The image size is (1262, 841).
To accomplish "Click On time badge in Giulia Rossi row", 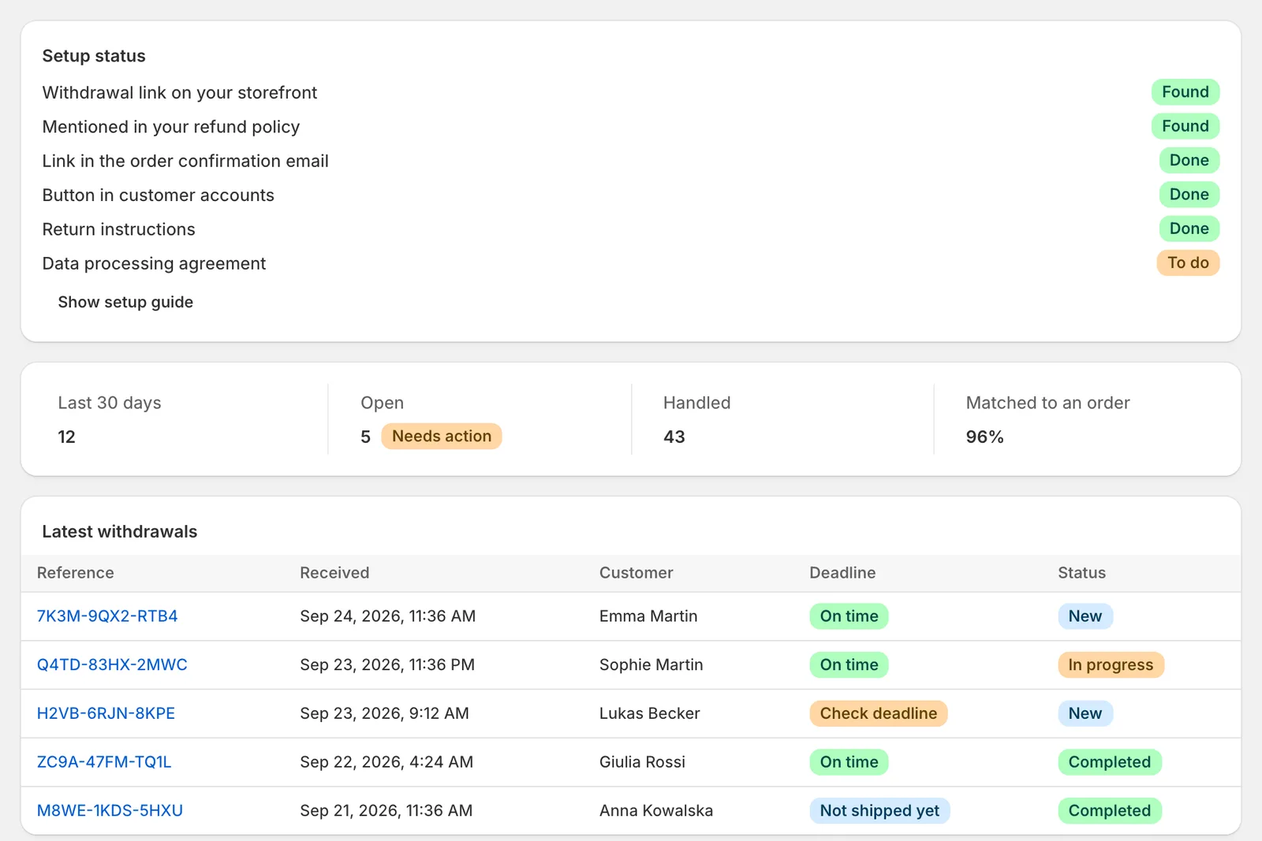I will (849, 762).
